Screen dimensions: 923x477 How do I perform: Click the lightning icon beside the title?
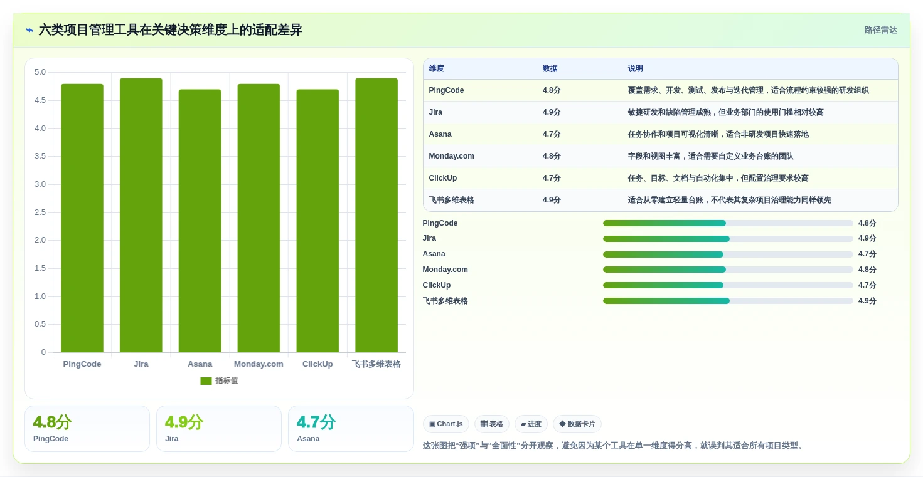(x=29, y=30)
